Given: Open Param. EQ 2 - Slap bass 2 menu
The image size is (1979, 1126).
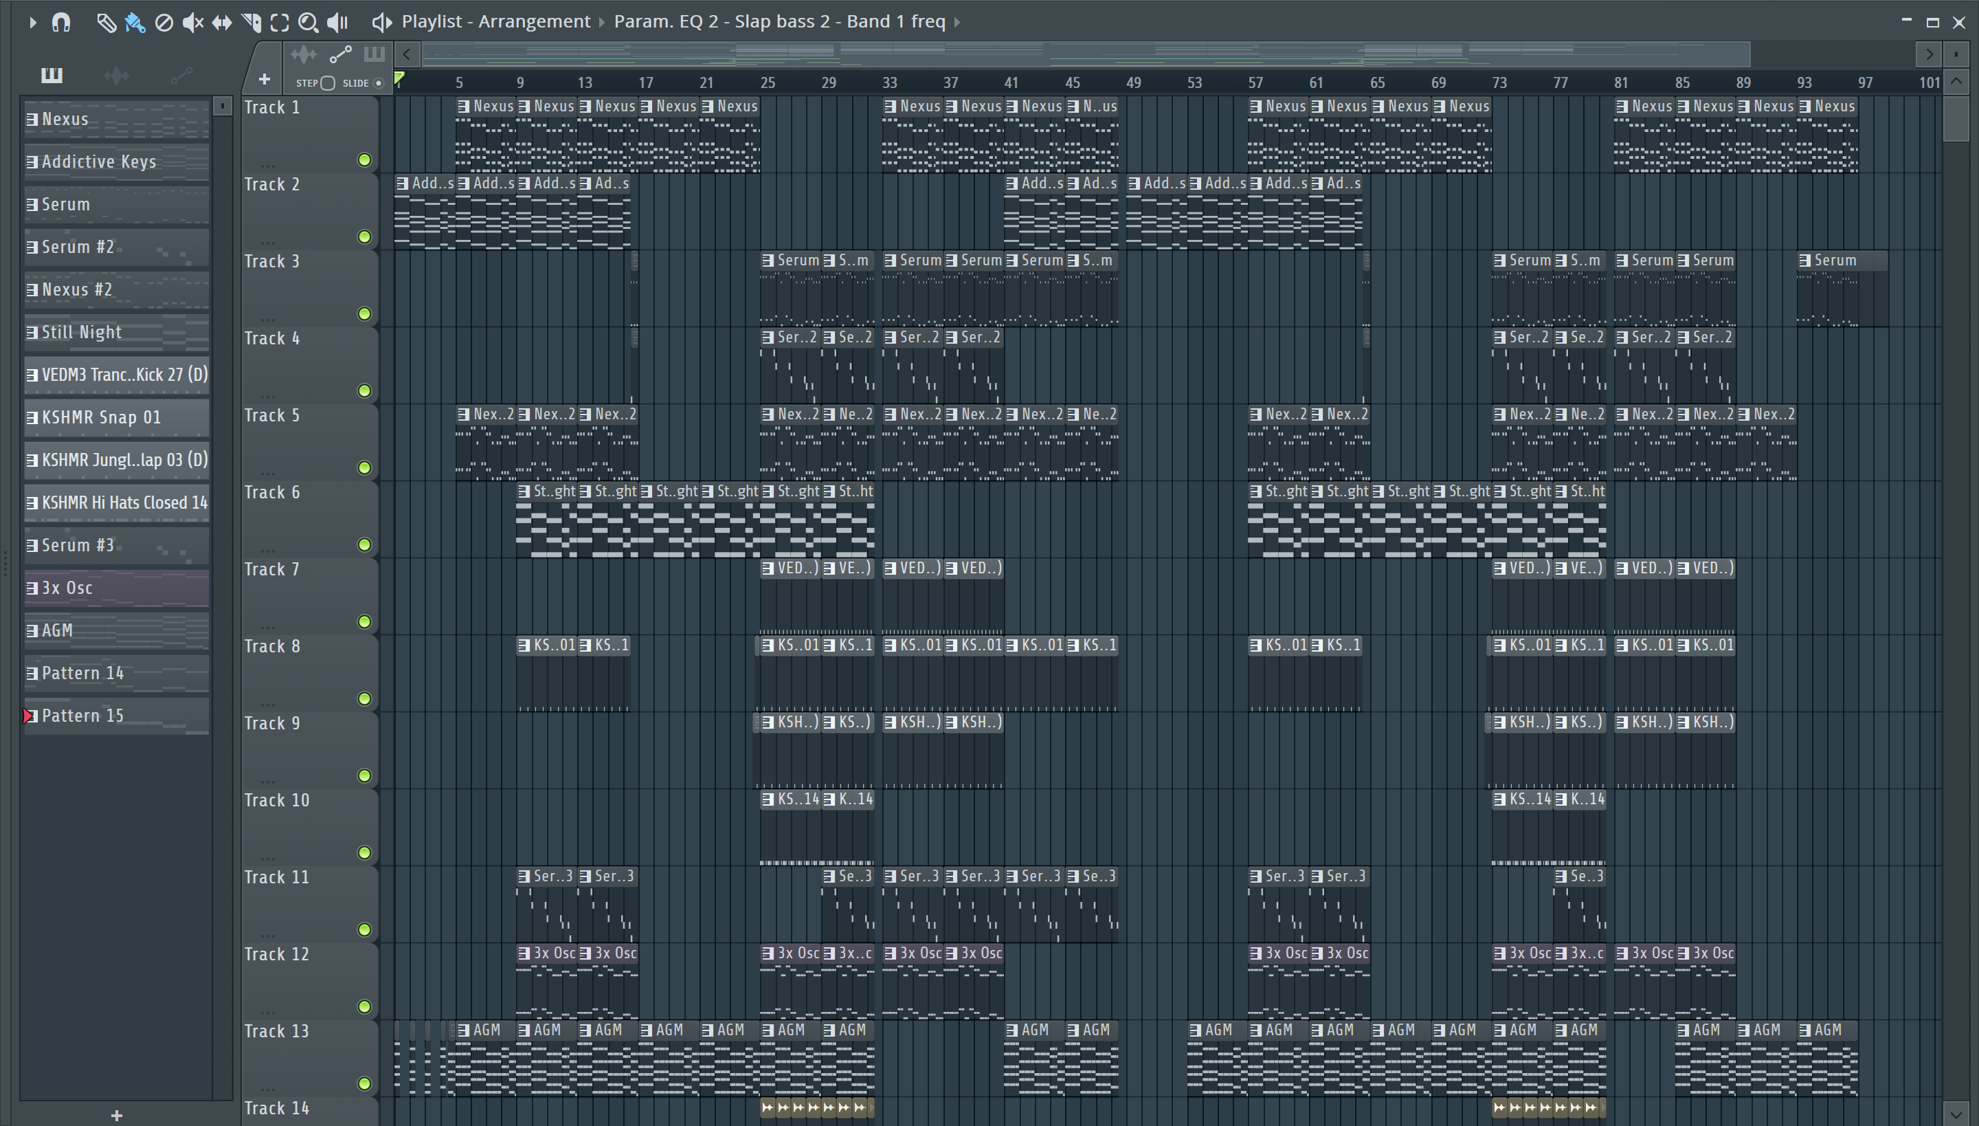Looking at the screenshot, I should point(779,22).
